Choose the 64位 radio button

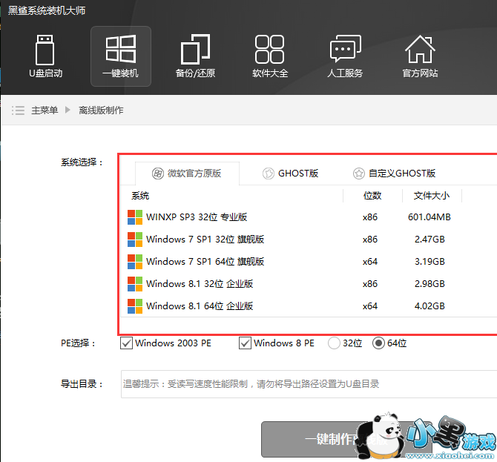(378, 343)
